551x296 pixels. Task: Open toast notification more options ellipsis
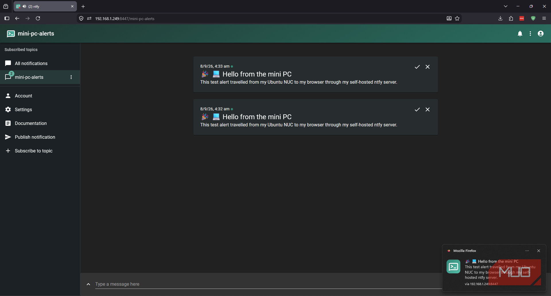527,251
